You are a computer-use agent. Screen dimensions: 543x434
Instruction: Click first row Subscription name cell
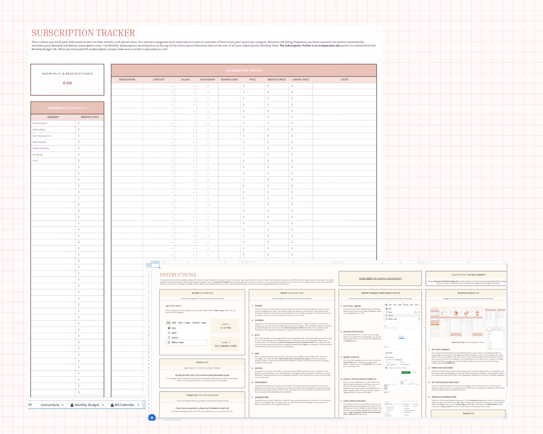click(x=127, y=86)
